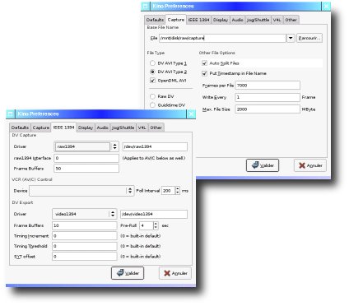This screenshot has width=349, height=306.
Task: Expand the DV Capture driver raw1394 dropdown
Action: [114, 146]
